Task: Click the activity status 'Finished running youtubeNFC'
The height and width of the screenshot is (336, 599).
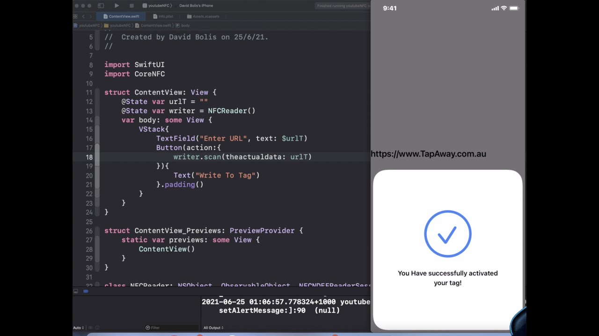Action: (343, 6)
